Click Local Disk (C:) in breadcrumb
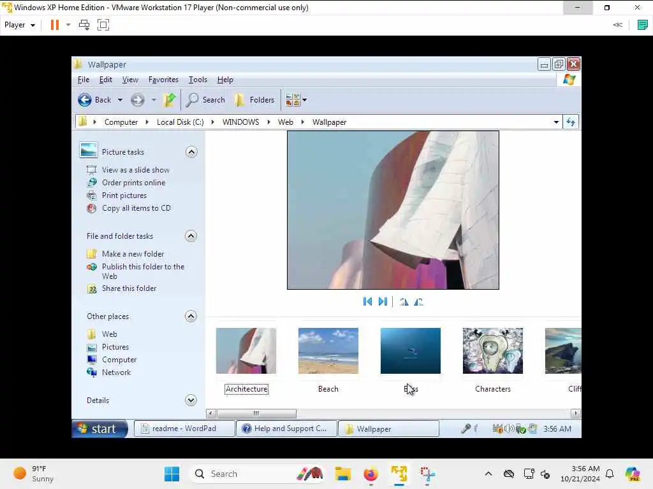This screenshot has height=489, width=653. 180,122
